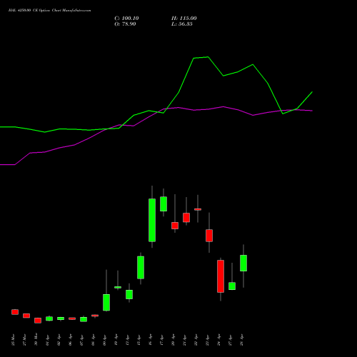Click the 21 Apr date label
Viewport: 357px width, 357px height.
tap(185, 340)
